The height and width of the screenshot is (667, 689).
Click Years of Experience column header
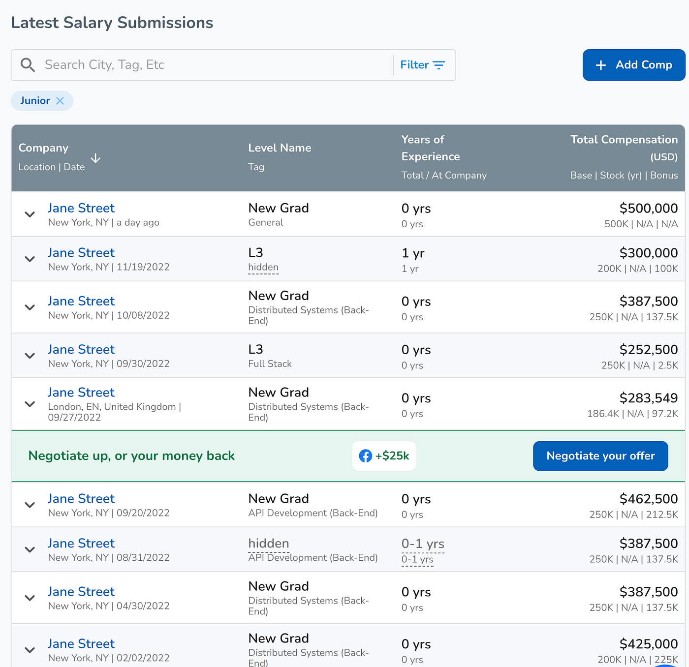pos(431,148)
